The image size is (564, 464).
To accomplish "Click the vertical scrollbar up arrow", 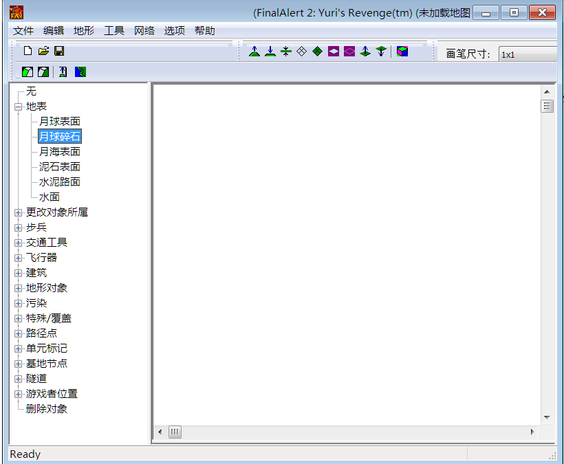I will [547, 92].
